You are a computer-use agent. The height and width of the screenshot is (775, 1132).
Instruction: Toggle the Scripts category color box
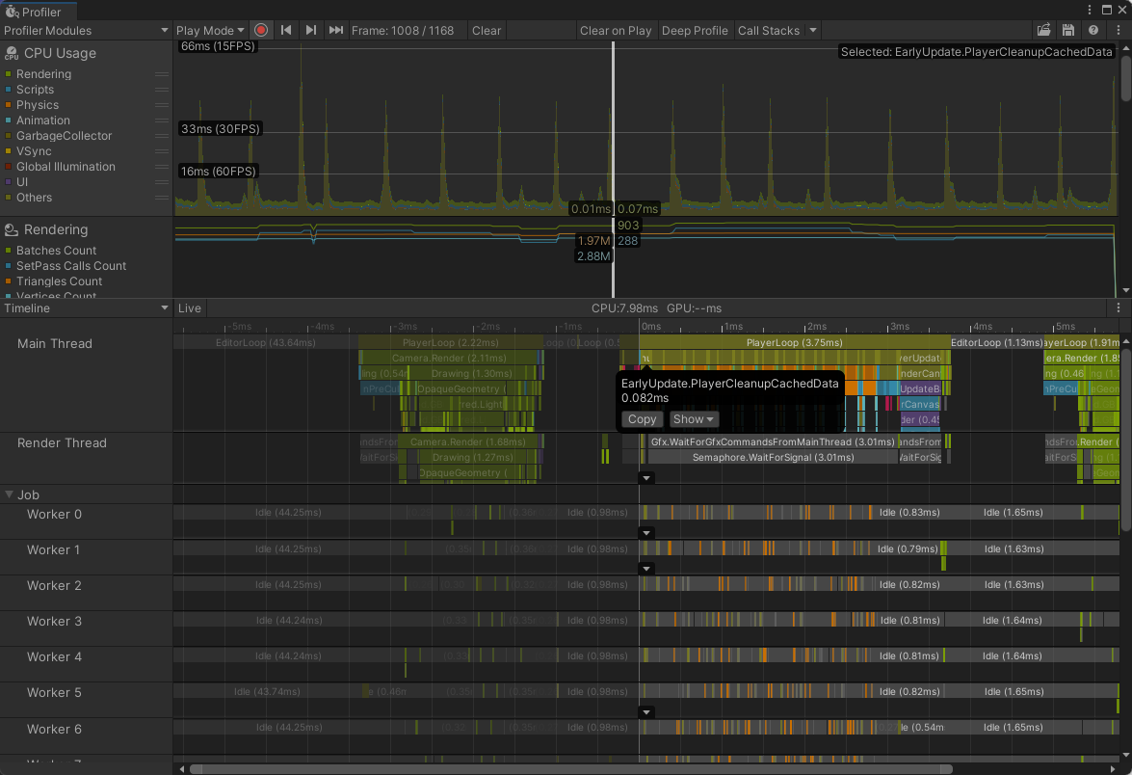[x=9, y=90]
